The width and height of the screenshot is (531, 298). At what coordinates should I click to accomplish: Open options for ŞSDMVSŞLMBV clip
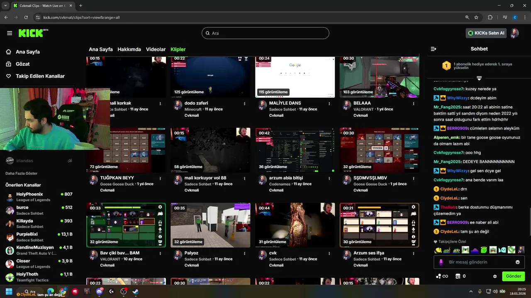[x=414, y=178]
